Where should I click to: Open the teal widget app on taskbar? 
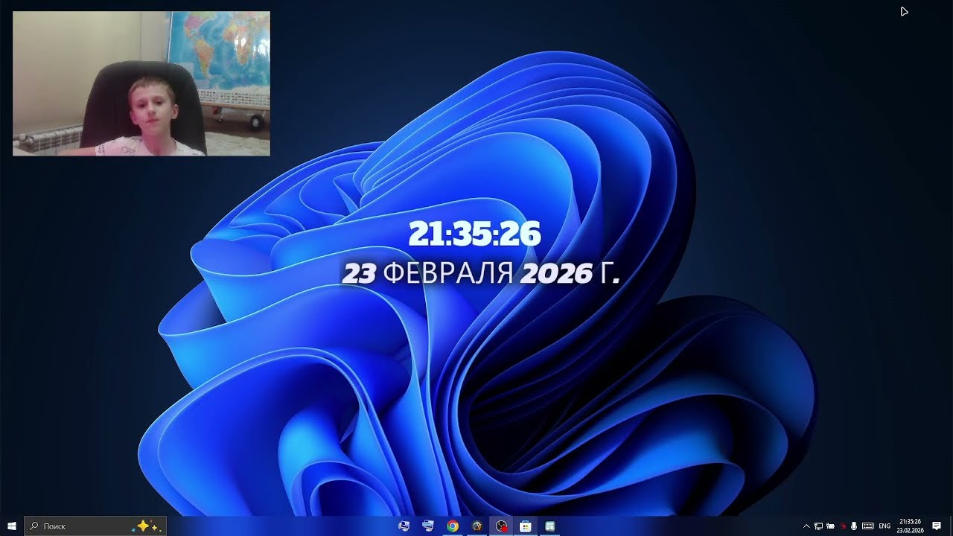(549, 526)
